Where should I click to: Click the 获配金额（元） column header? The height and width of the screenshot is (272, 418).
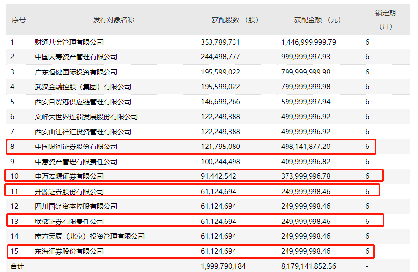pyautogui.click(x=317, y=20)
